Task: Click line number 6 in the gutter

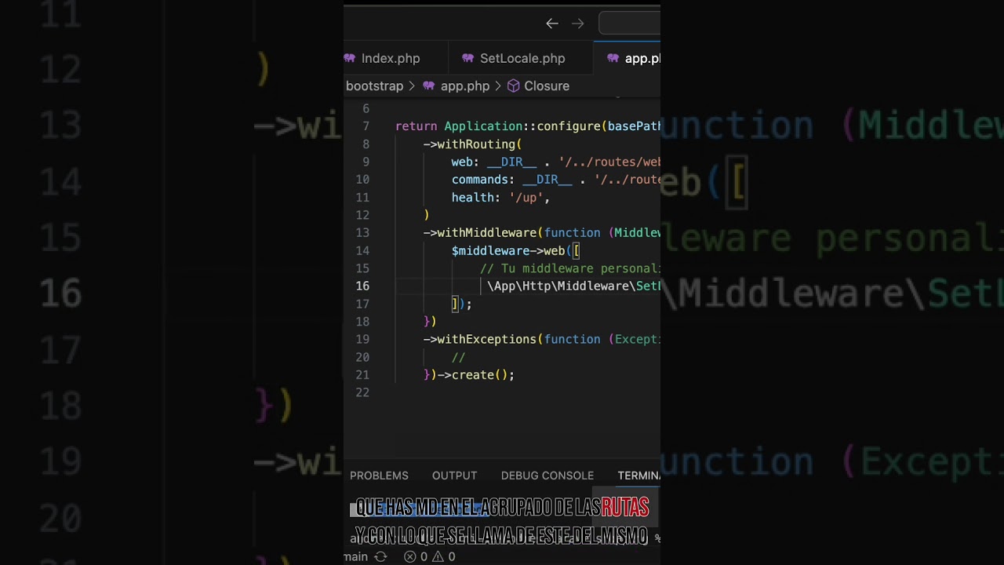Action: click(366, 108)
